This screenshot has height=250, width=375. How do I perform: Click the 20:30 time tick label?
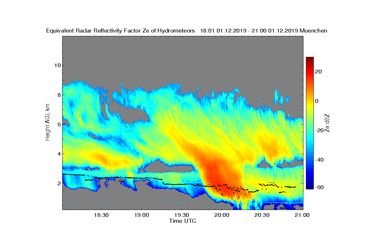(x=262, y=215)
